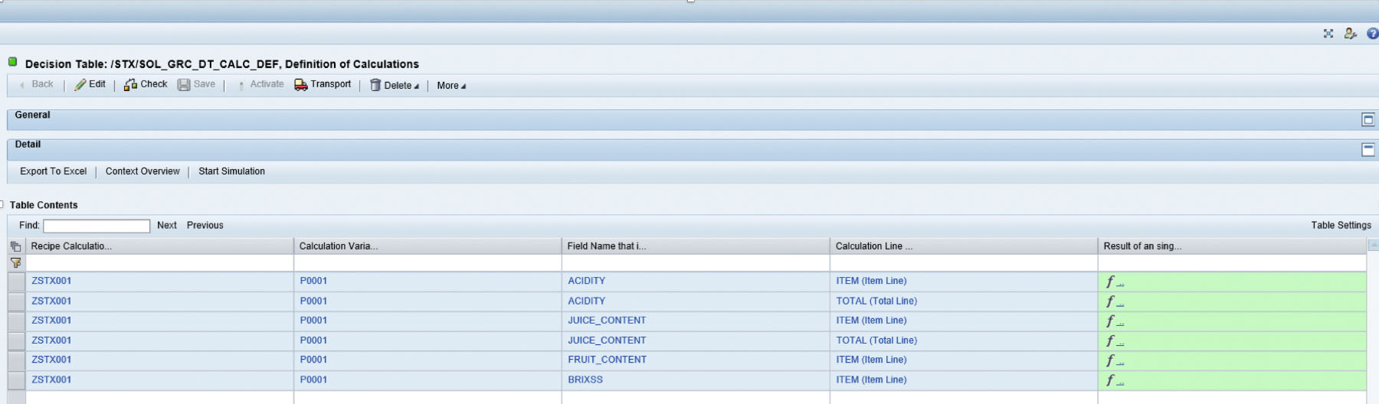This screenshot has height=404, width=1379.
Task: Click the Edit pencil button
Action: [90, 84]
